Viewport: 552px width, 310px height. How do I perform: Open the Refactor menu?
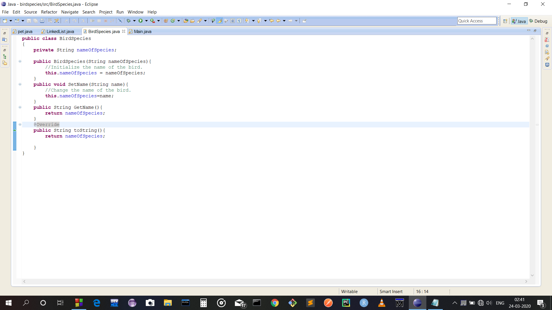tap(49, 12)
